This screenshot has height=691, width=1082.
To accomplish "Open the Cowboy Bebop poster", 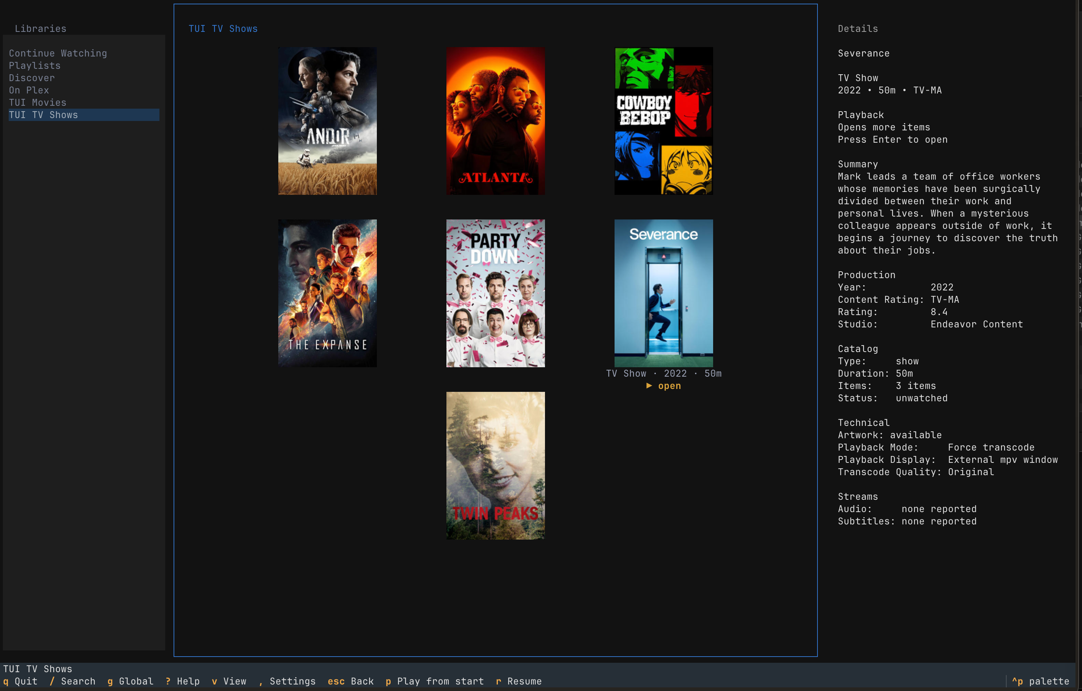I will pyautogui.click(x=664, y=121).
